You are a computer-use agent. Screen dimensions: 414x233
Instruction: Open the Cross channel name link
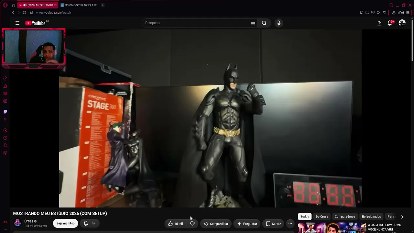[29, 221]
